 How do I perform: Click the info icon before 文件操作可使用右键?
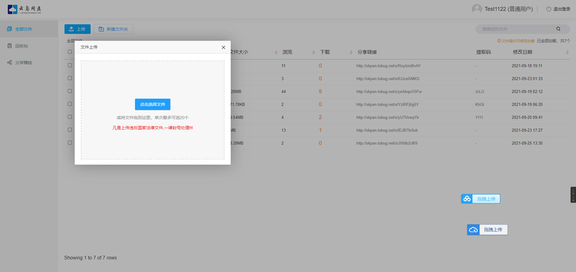click(x=499, y=40)
